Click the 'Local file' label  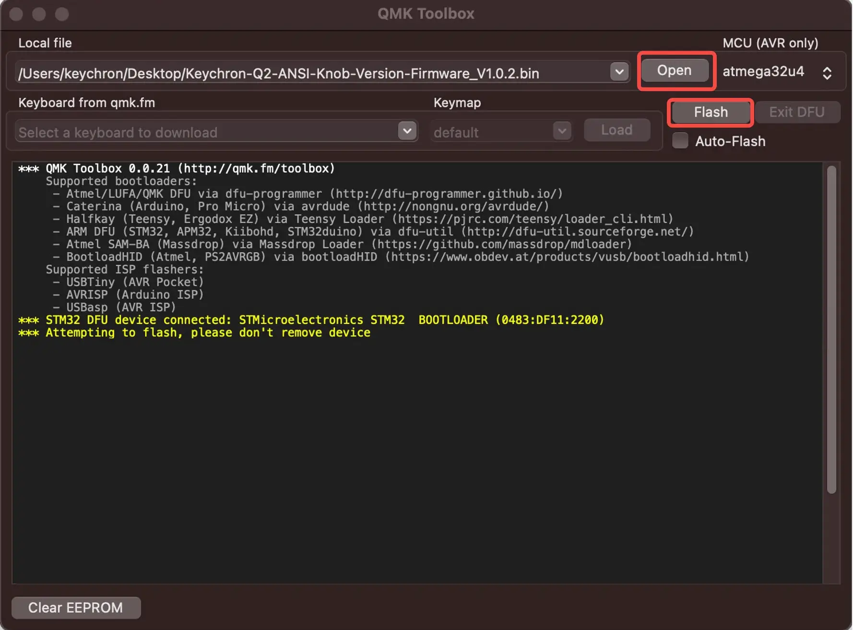45,43
